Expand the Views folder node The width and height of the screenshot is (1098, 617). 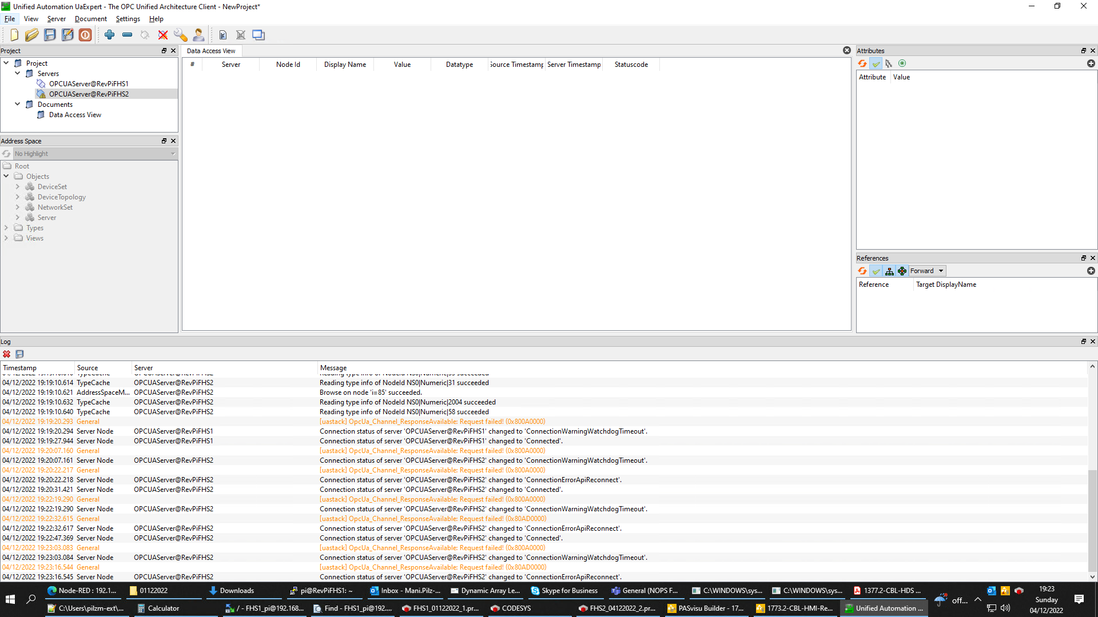(x=6, y=238)
